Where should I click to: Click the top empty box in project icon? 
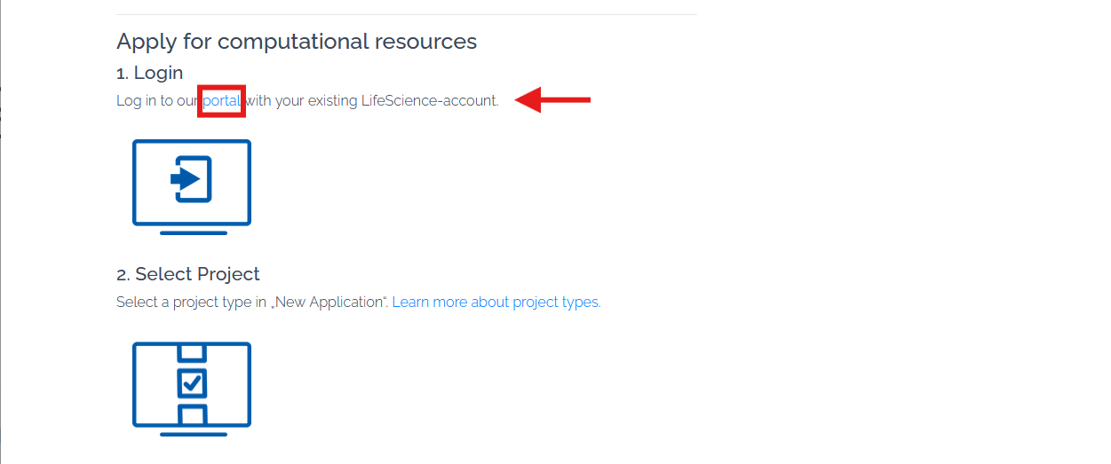[x=192, y=353]
